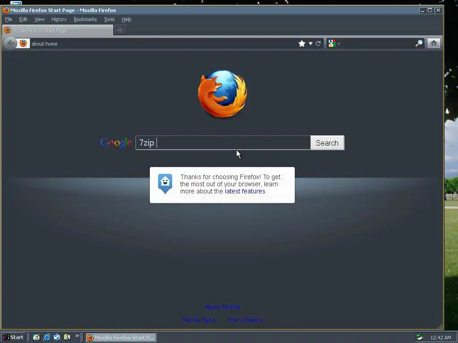Open the Google search engine selector dropdown
Image resolution: width=458 pixels, height=343 pixels.
click(334, 43)
